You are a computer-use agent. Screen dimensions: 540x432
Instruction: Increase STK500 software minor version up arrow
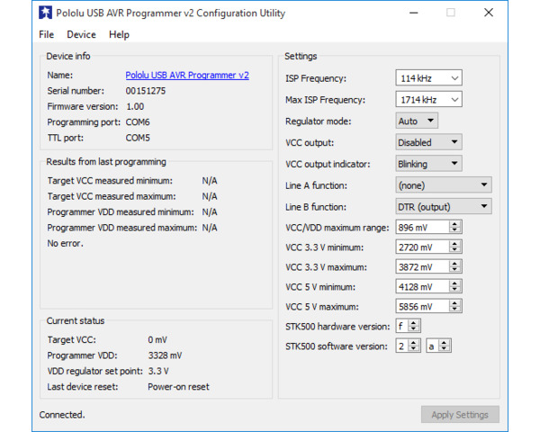click(445, 343)
